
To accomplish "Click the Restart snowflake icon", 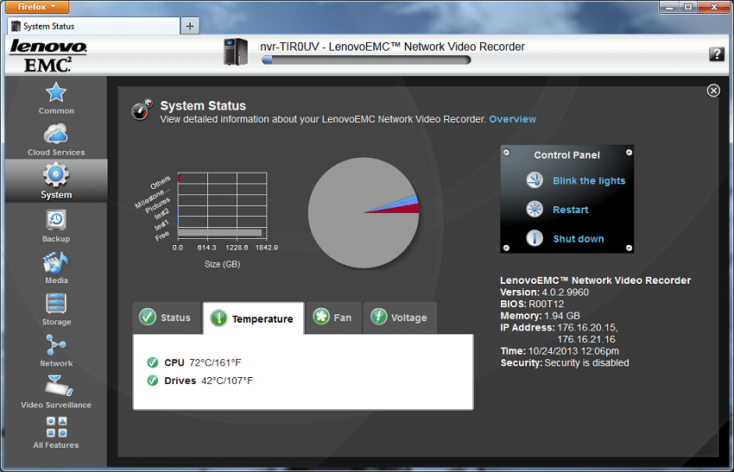I will 535,209.
